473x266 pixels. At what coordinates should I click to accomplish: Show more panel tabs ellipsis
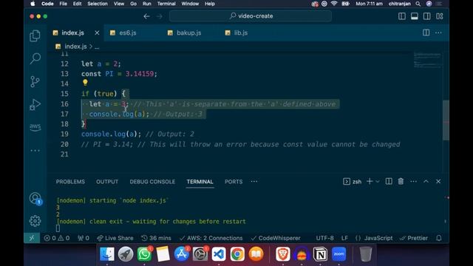click(x=254, y=181)
